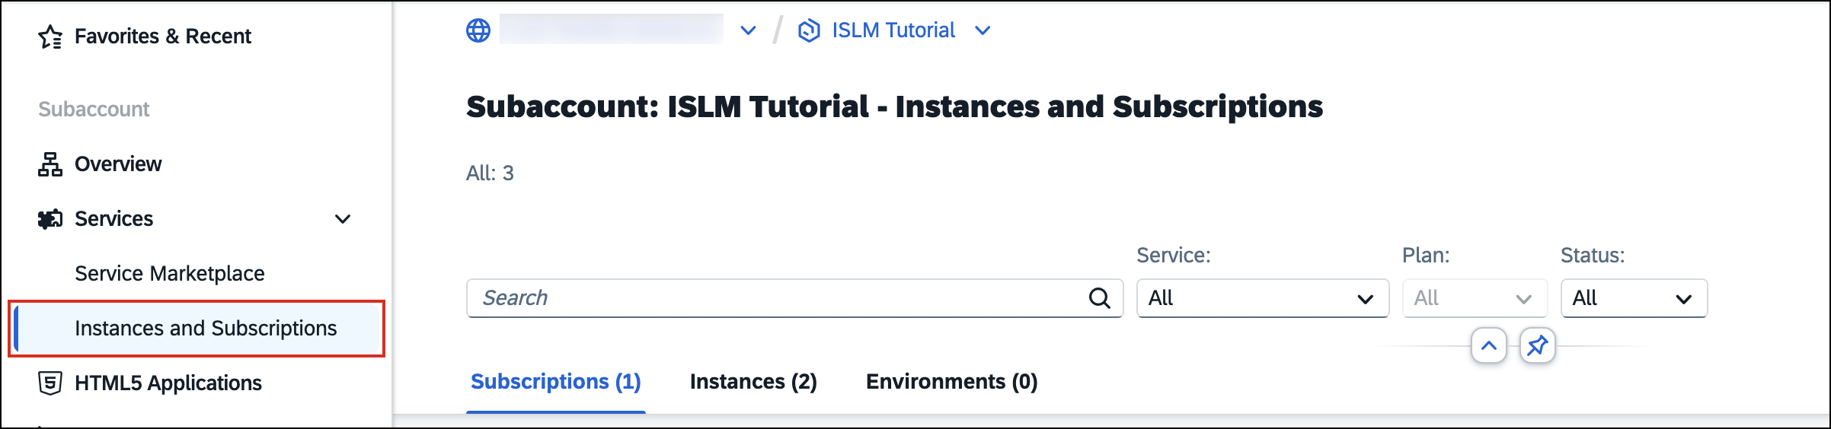1831x429 pixels.
Task: Click the ISLM Tutorial subaccount hexagon icon
Action: [809, 30]
